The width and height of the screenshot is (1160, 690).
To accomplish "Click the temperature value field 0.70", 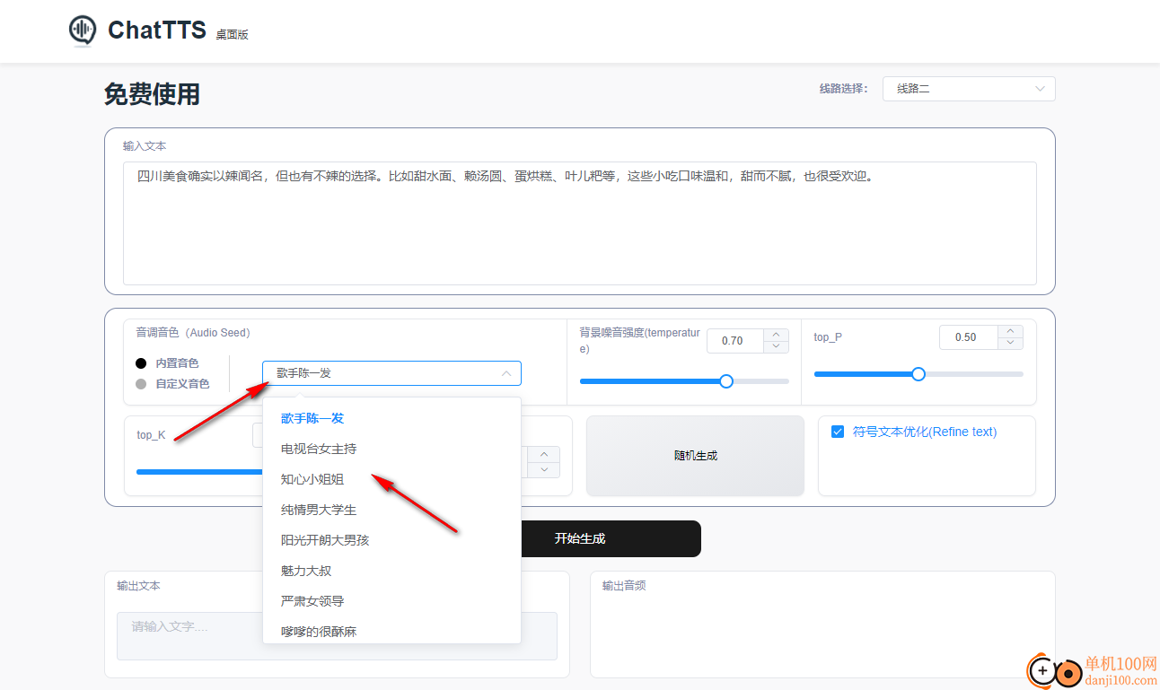I will pos(734,341).
